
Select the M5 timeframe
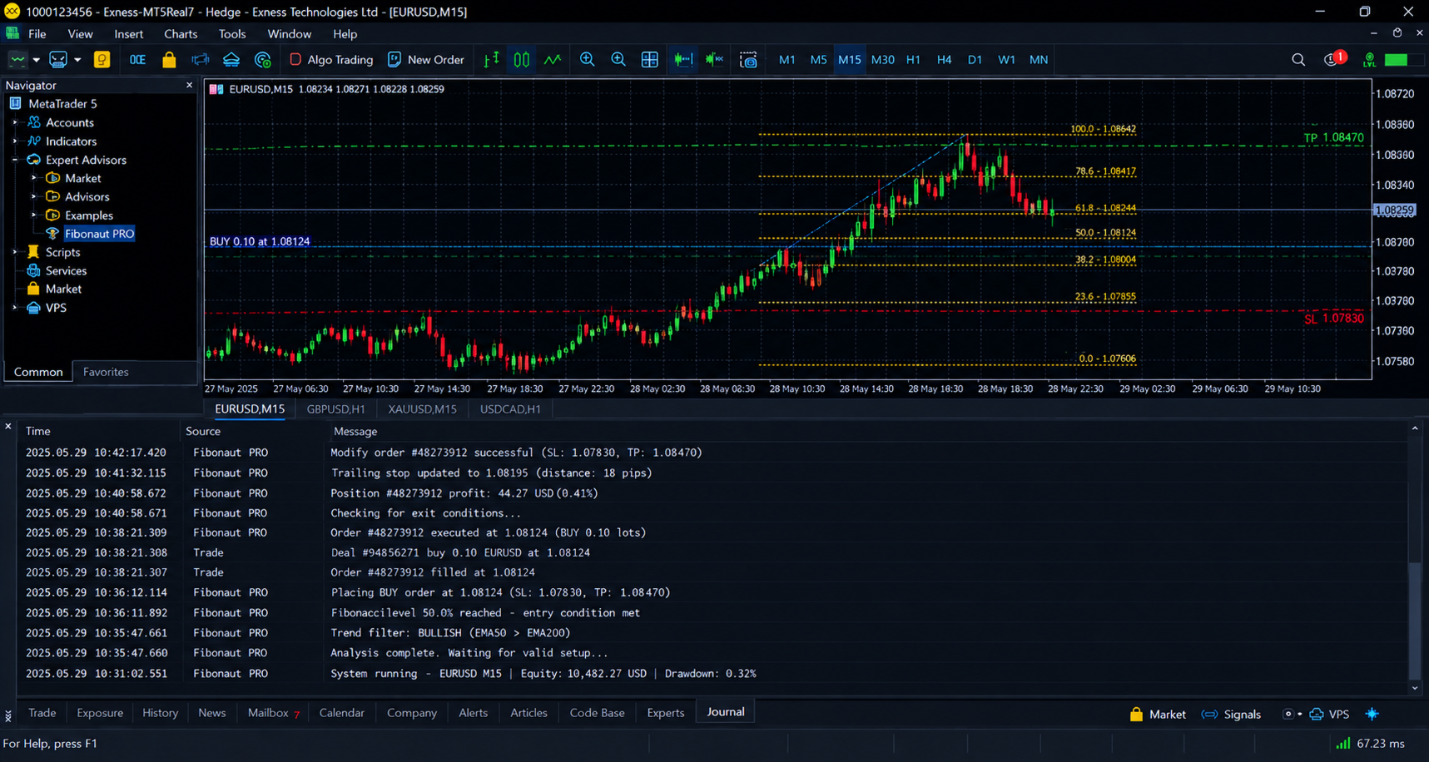pyautogui.click(x=818, y=60)
